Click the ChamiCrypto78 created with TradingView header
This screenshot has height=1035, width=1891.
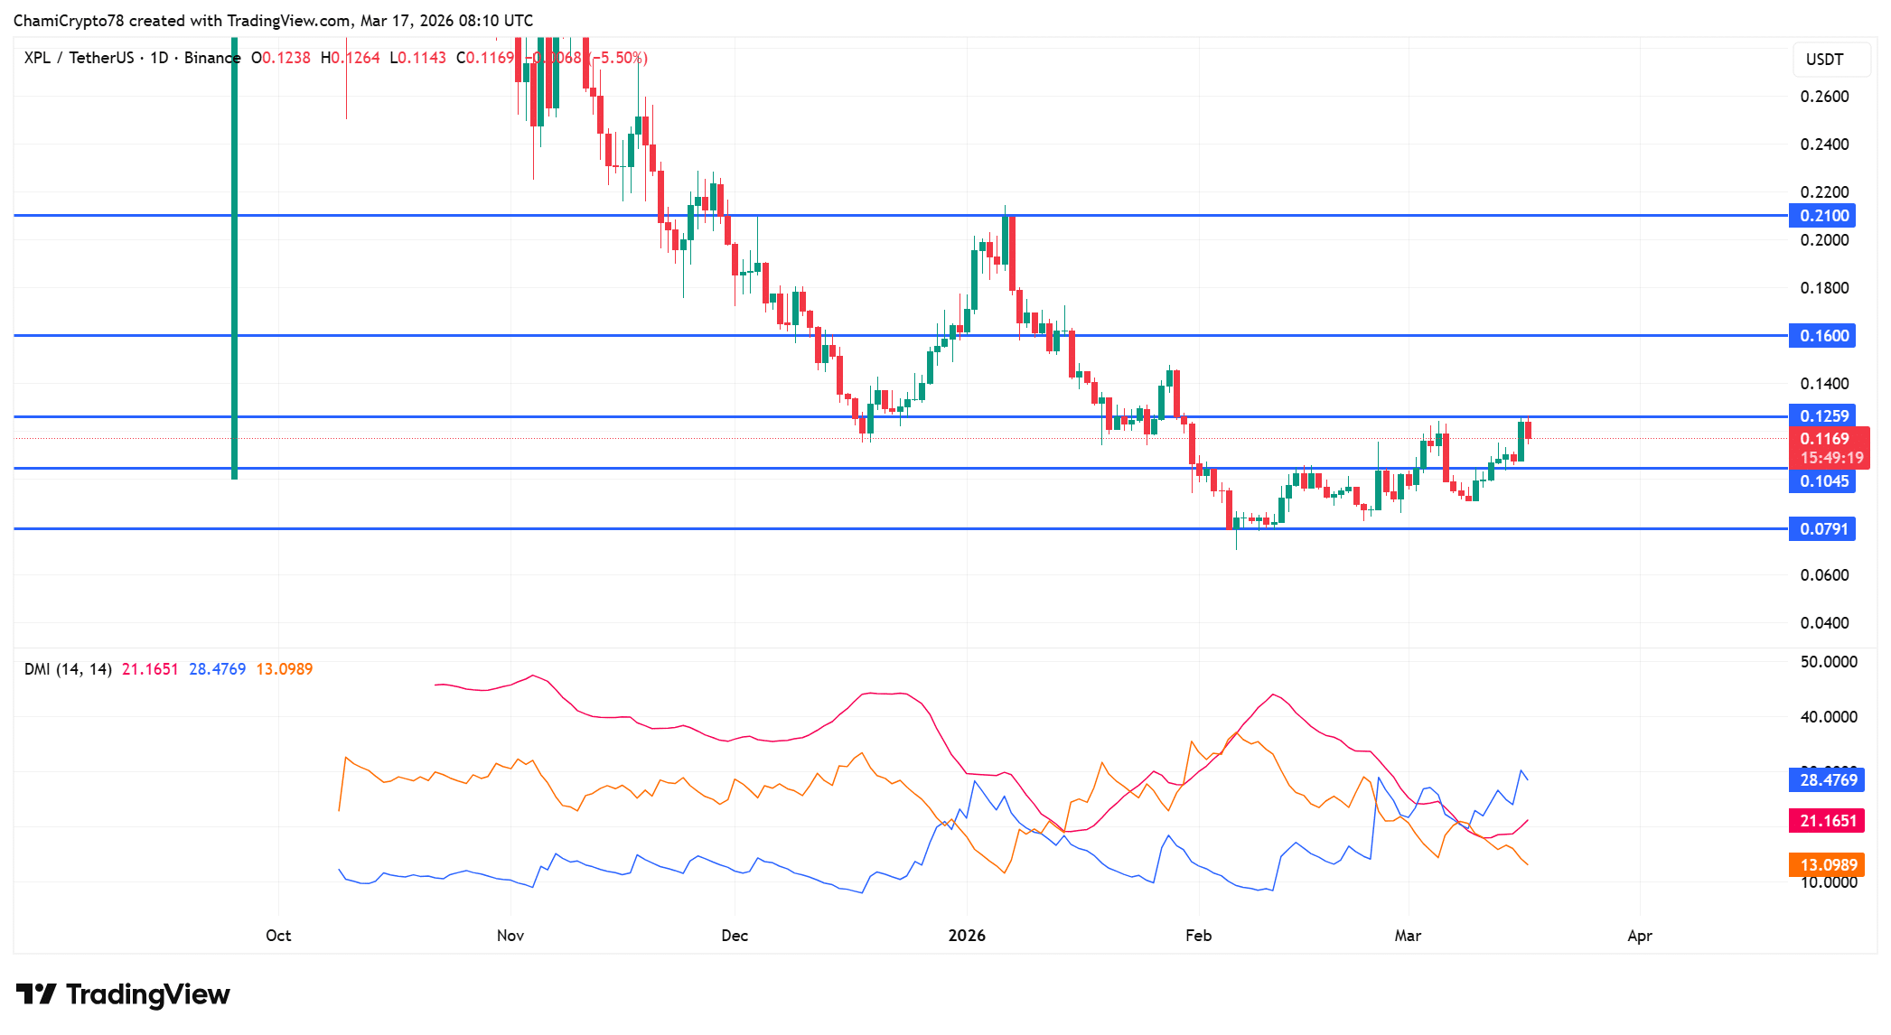(273, 20)
